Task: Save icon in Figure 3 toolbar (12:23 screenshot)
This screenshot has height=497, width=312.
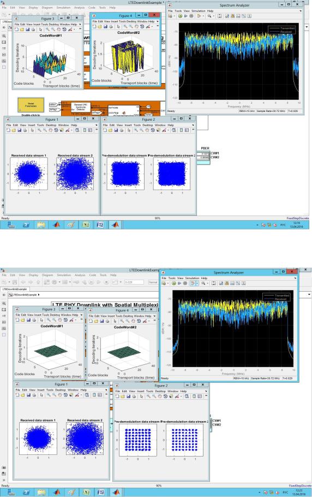Action: tap(28, 320)
